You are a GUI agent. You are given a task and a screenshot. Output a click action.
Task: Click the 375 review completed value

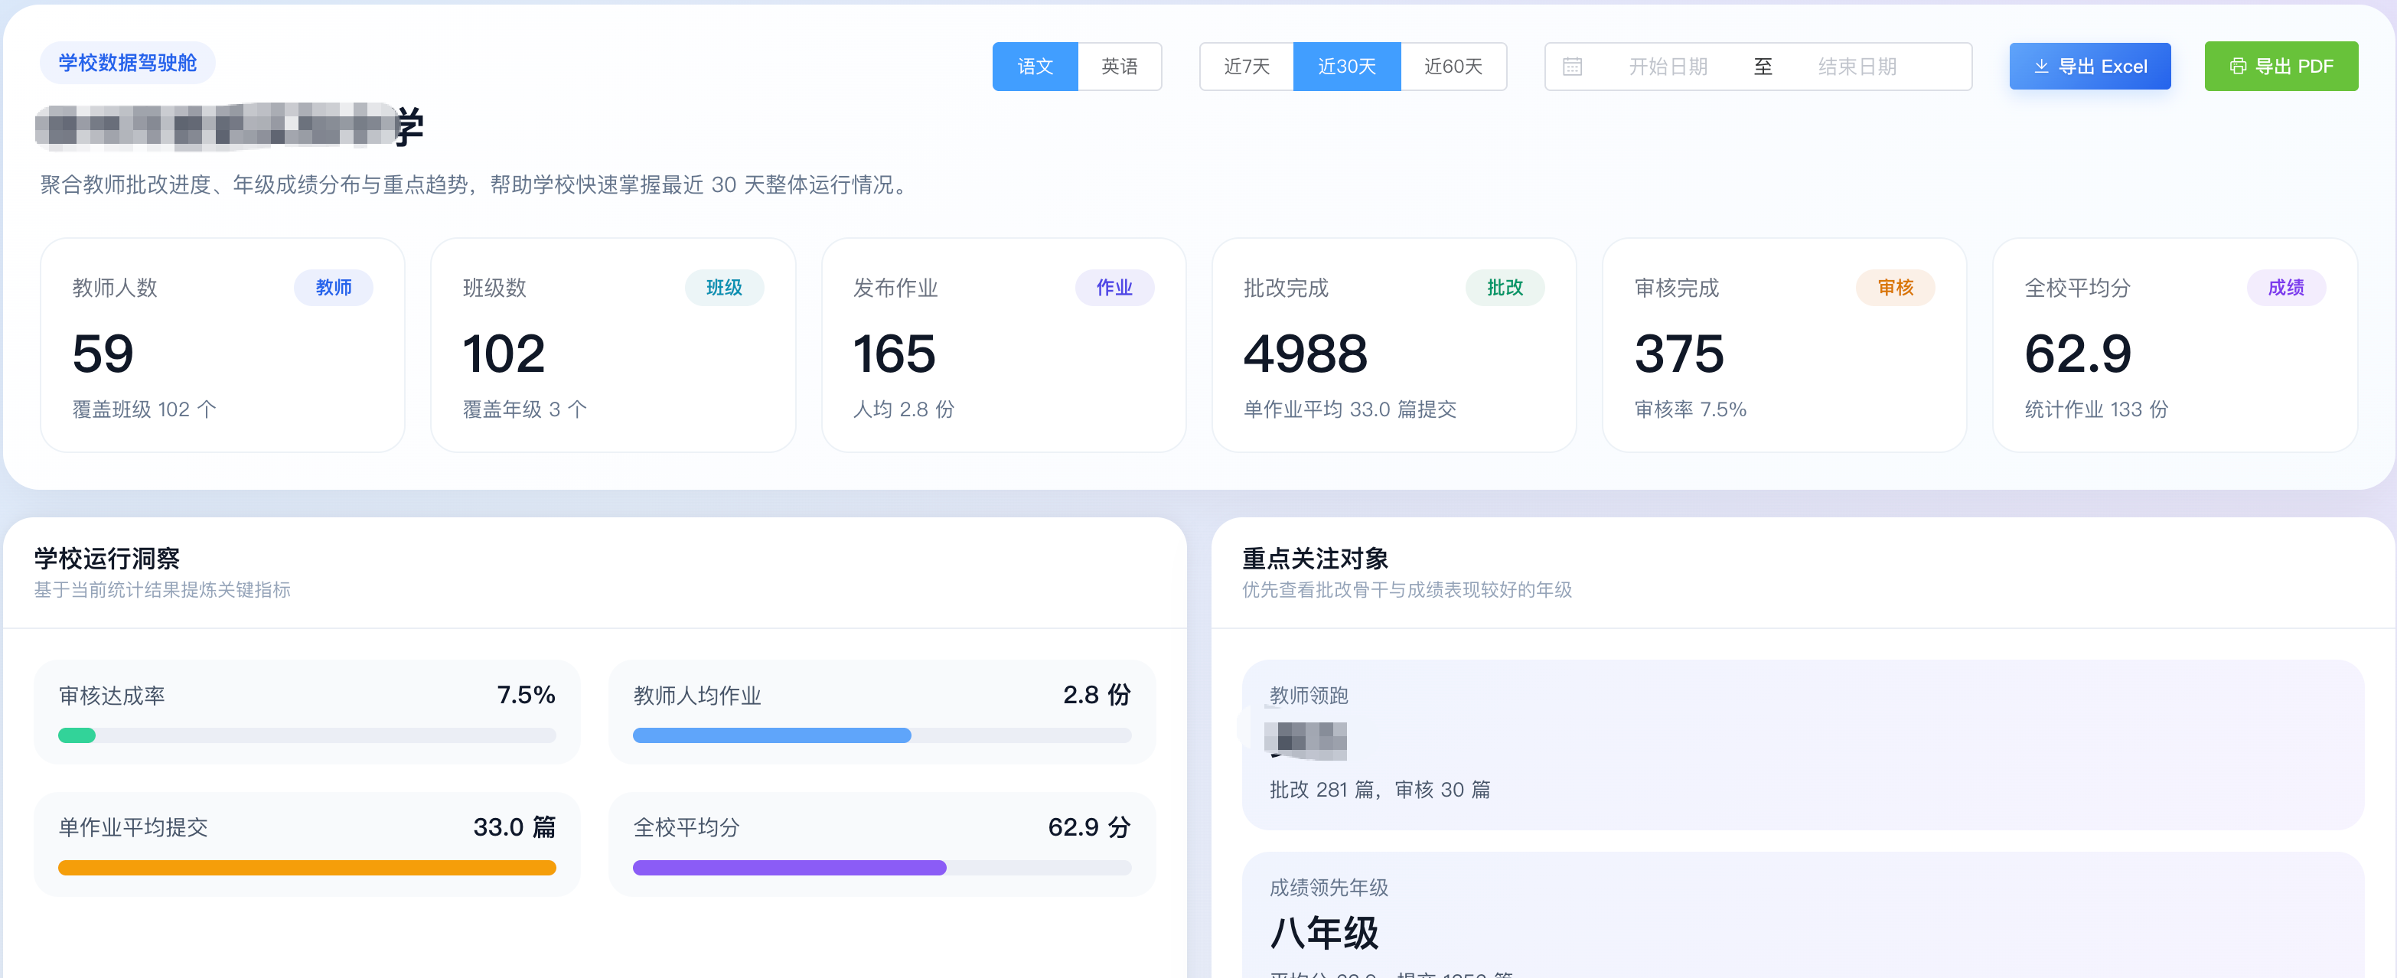pos(1680,354)
